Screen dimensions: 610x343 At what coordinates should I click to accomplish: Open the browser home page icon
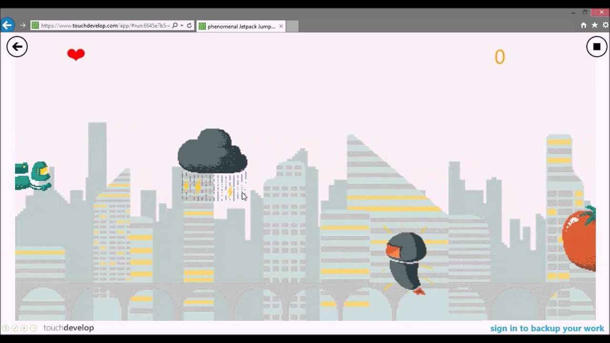tap(583, 25)
